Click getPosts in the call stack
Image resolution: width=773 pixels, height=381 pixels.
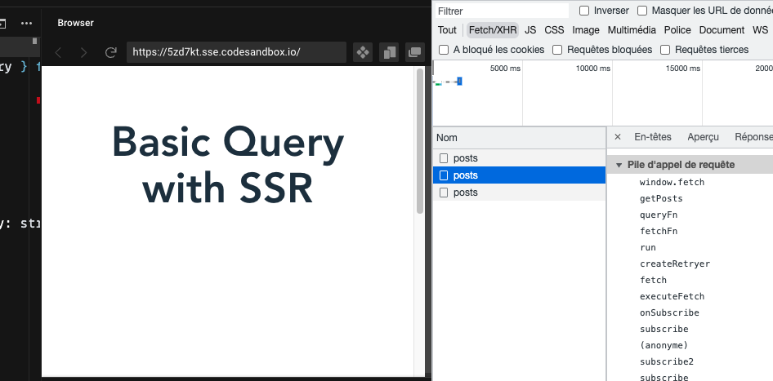(x=661, y=198)
